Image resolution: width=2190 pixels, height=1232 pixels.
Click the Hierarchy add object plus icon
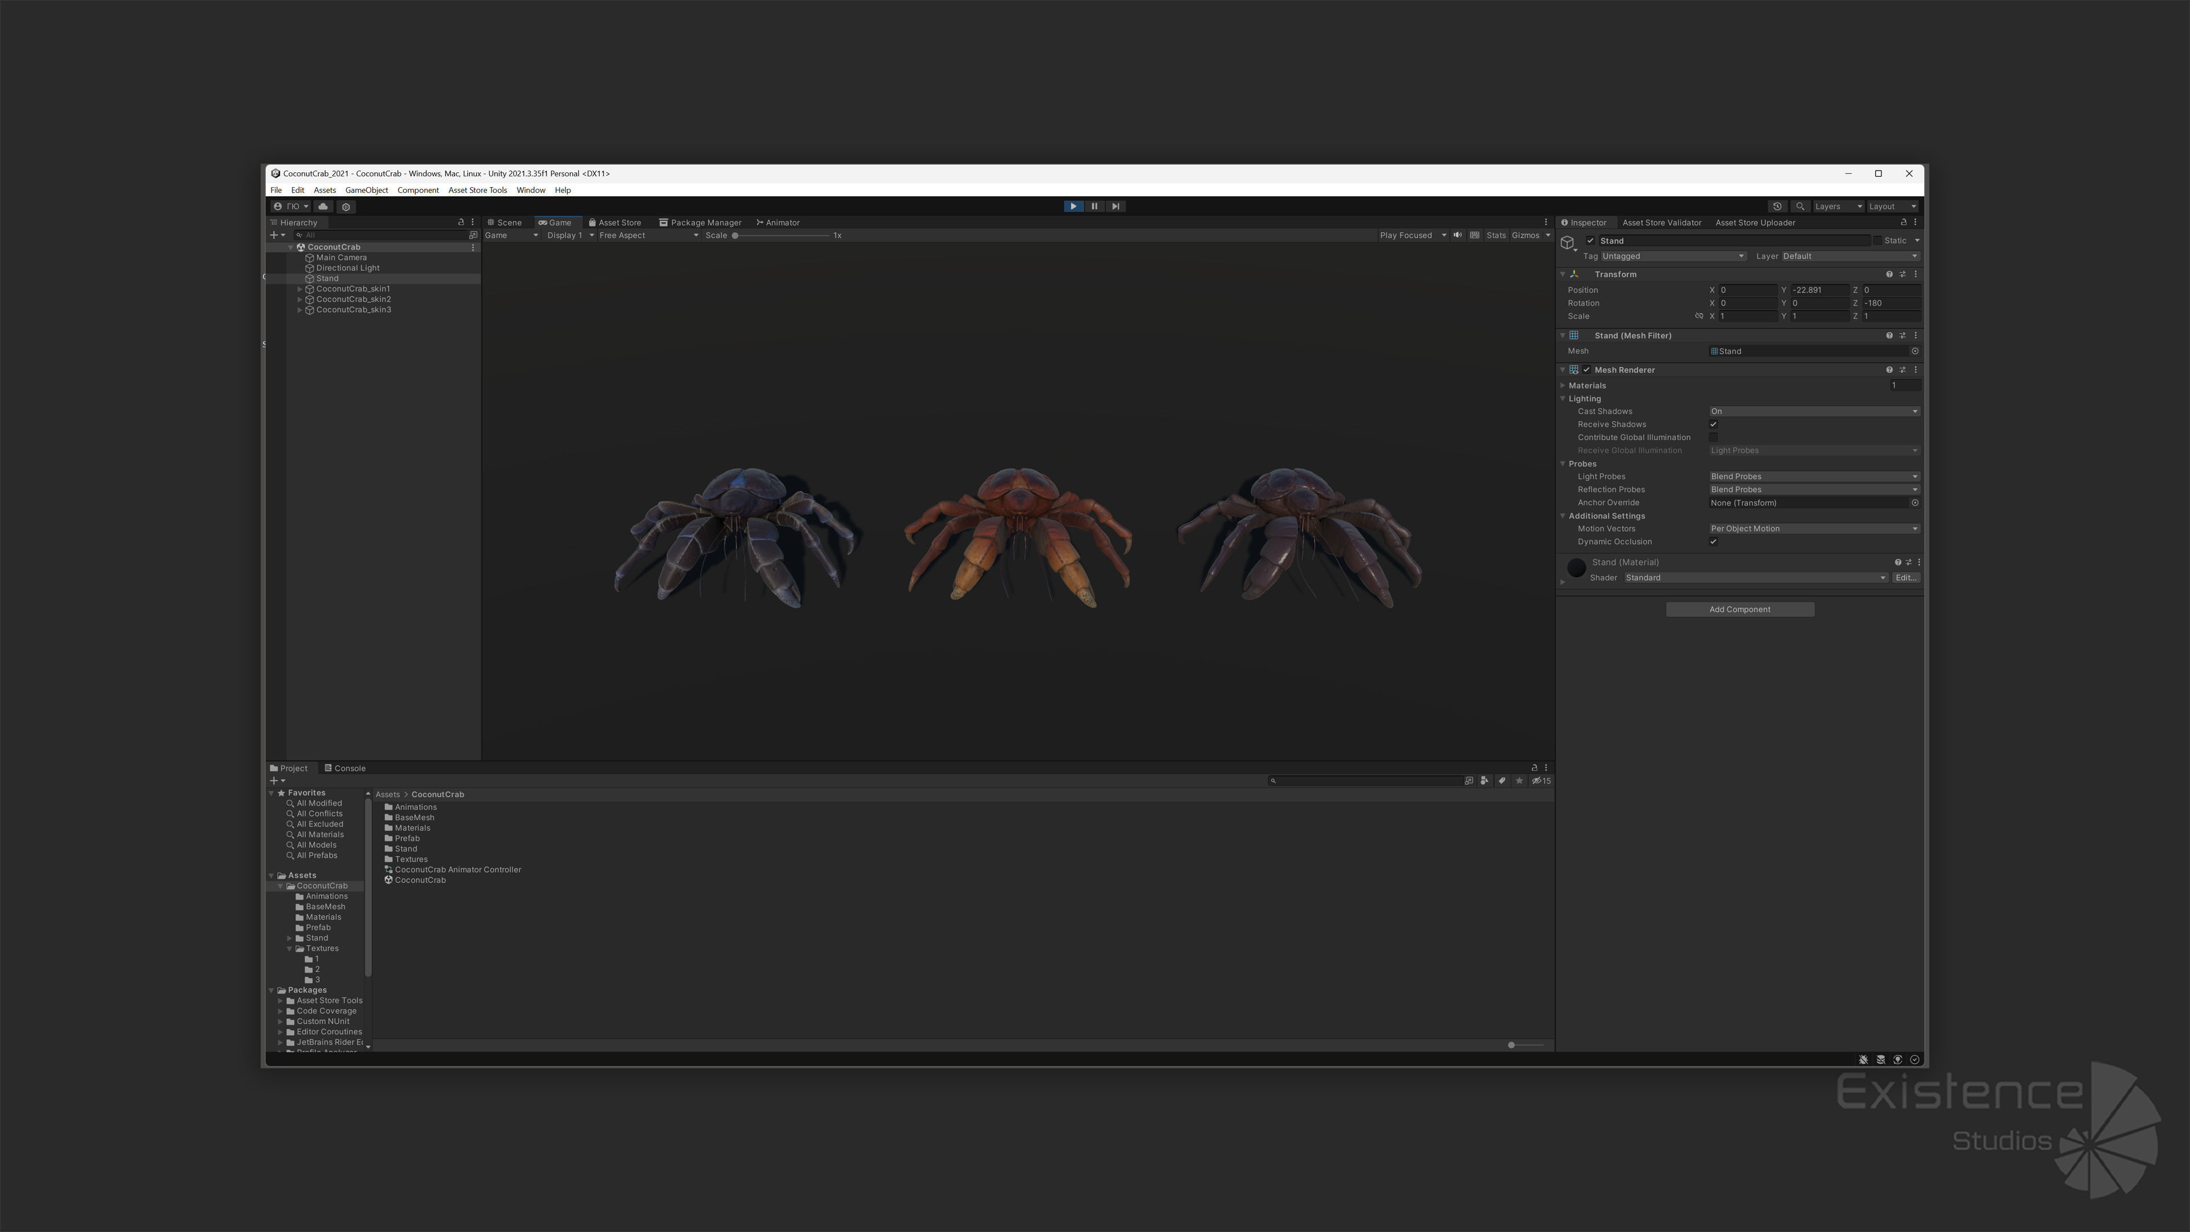tap(274, 236)
